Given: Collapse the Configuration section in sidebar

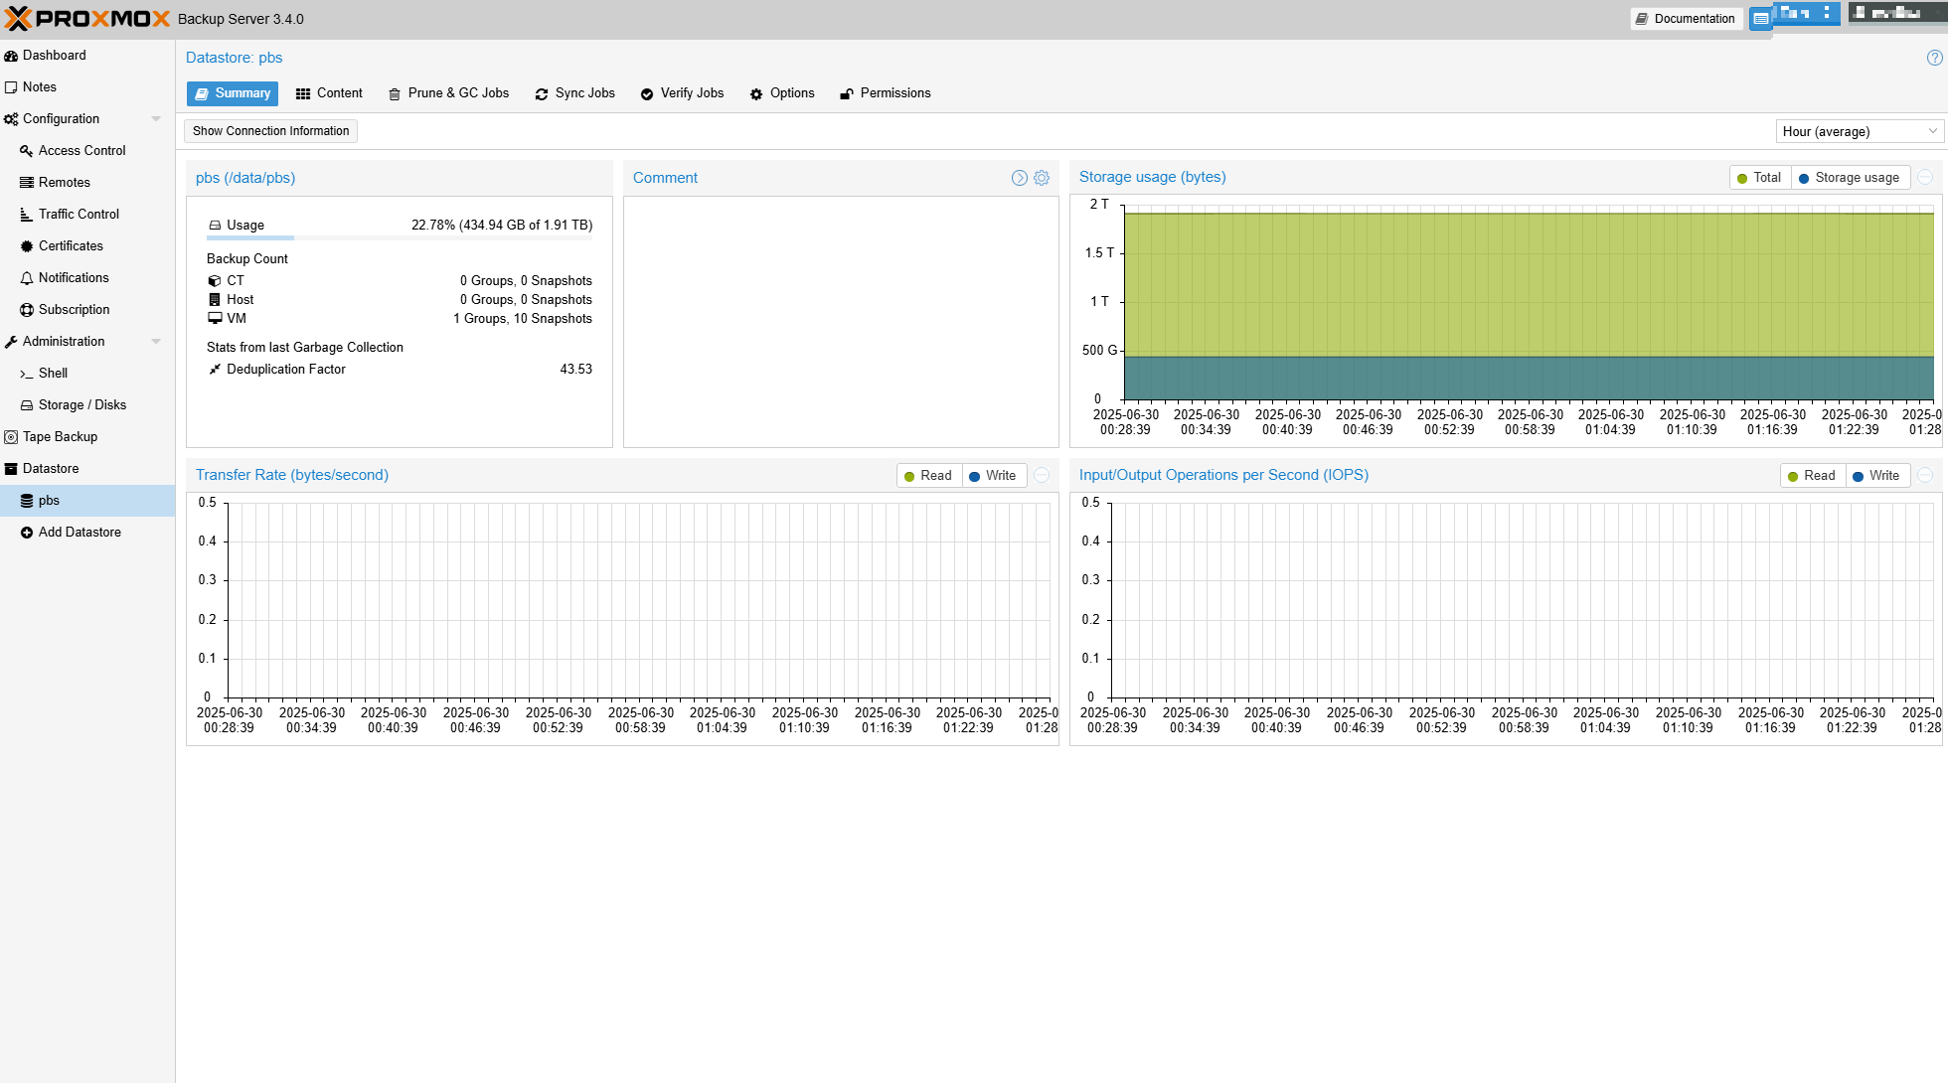Looking at the screenshot, I should tap(156, 118).
